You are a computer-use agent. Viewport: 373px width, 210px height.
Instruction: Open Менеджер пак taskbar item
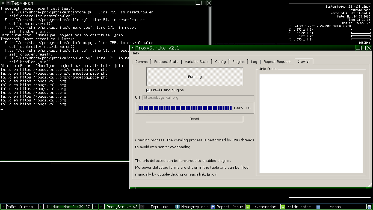point(192,207)
